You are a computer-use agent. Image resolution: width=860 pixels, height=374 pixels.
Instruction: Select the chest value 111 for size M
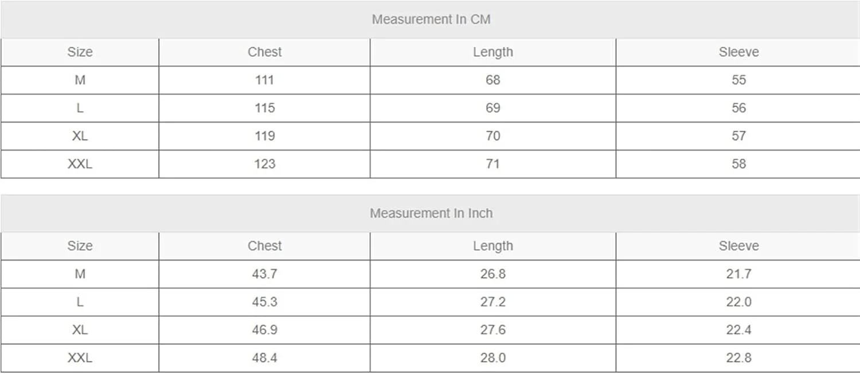264,80
